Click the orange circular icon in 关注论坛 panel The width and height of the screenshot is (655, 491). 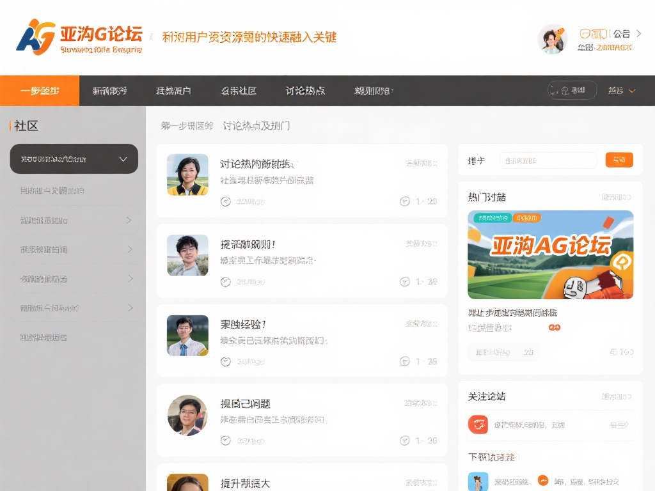(x=478, y=424)
